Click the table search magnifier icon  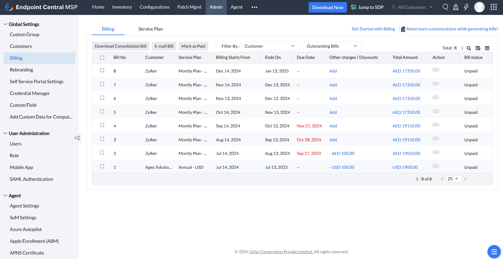469,48
